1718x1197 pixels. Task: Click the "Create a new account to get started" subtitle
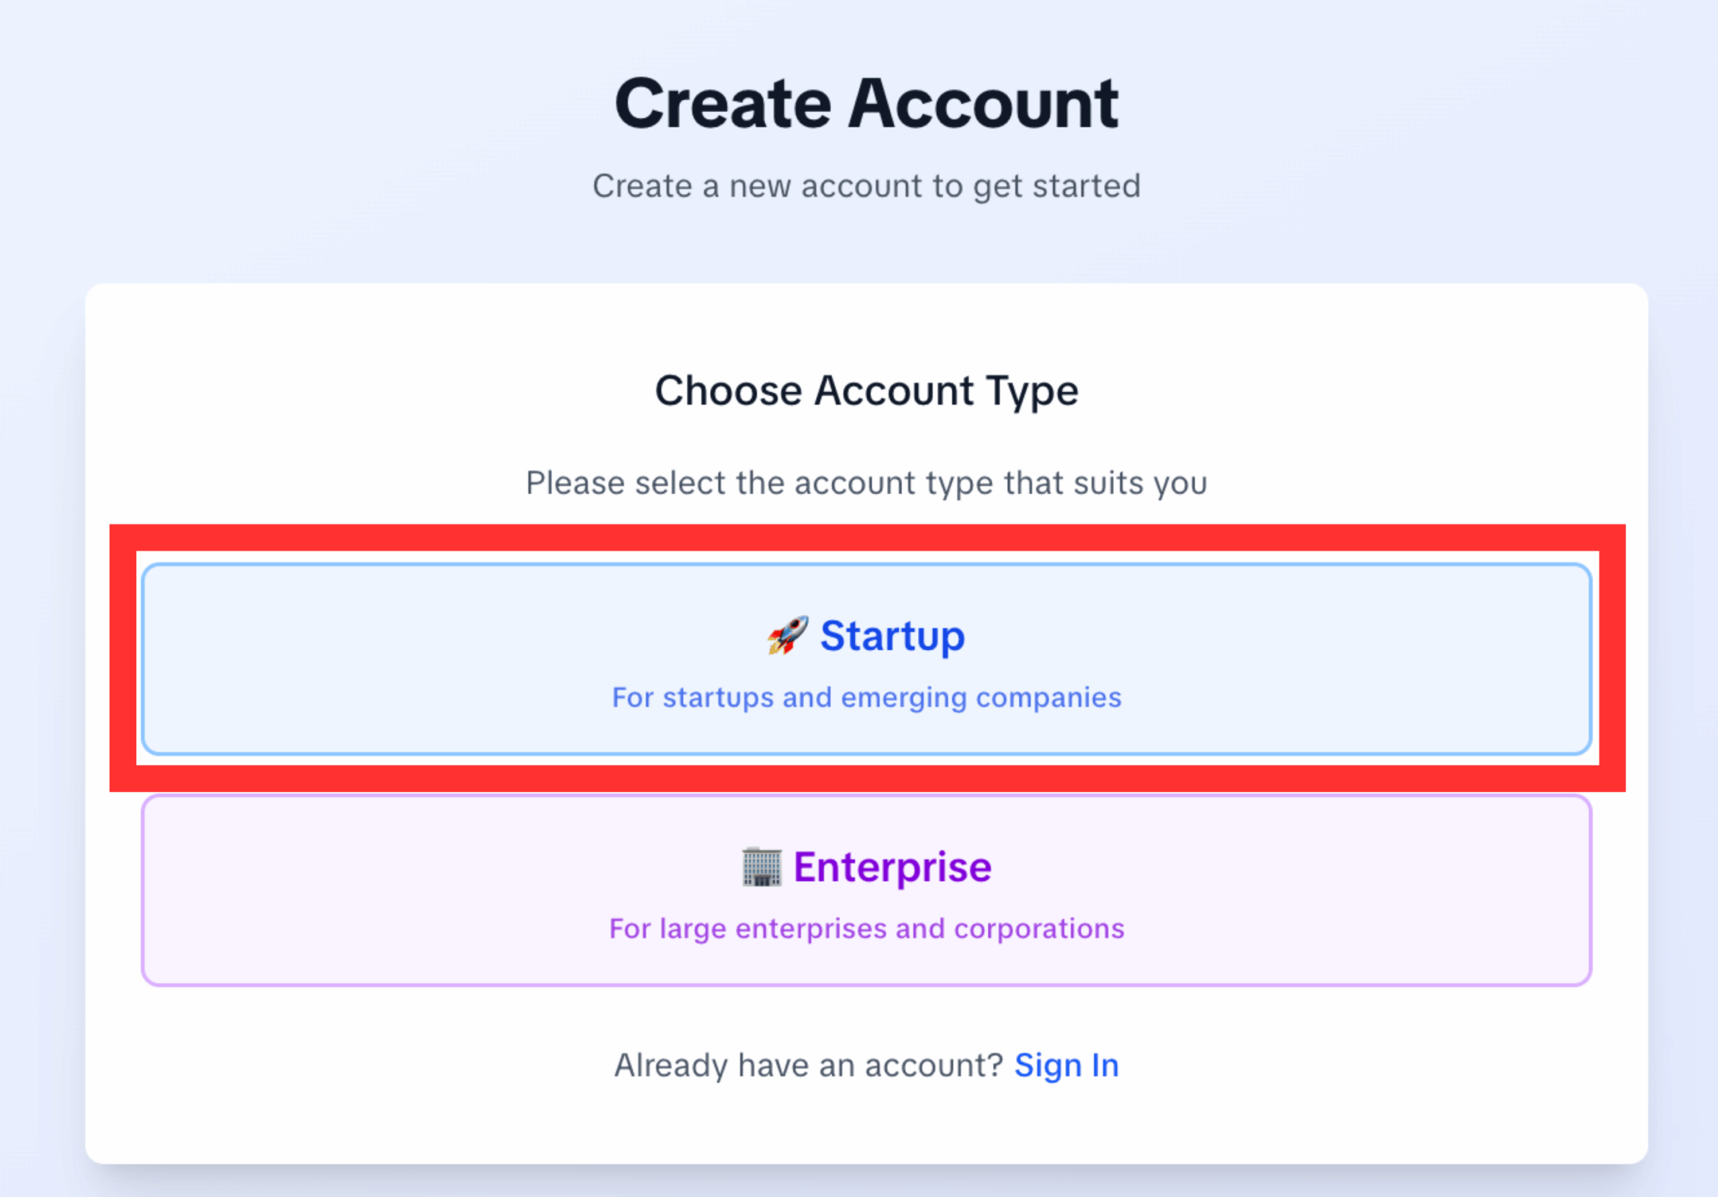[866, 186]
